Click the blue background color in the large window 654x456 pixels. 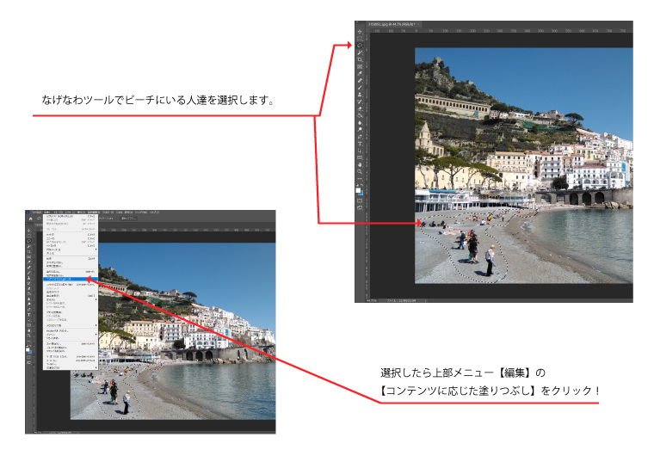pos(362,194)
